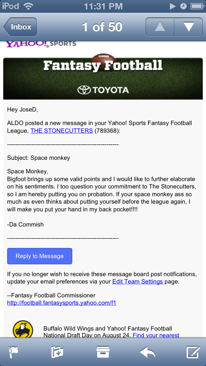Image resolution: width=206 pixels, height=366 pixels.
Task: Archive this message with the box icon
Action: [x=103, y=352]
